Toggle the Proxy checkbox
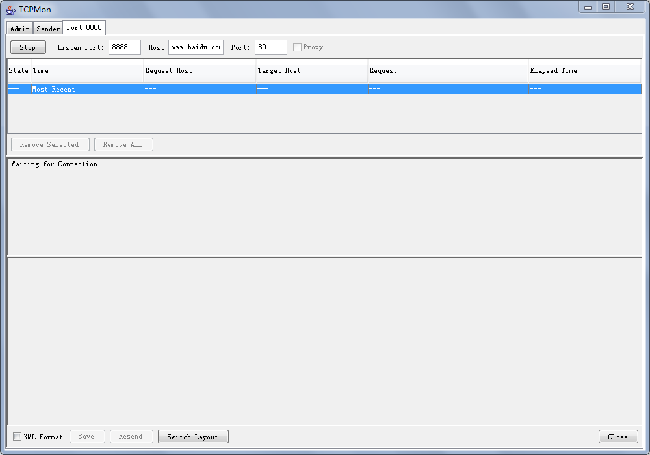 point(297,47)
